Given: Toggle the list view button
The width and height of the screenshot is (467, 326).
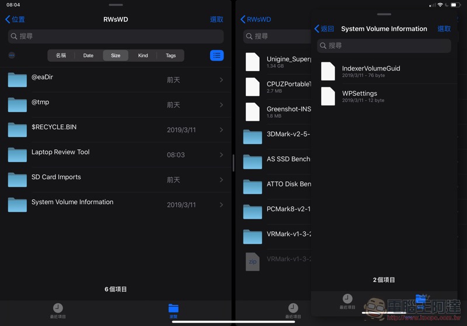Looking at the screenshot, I should (217, 55).
